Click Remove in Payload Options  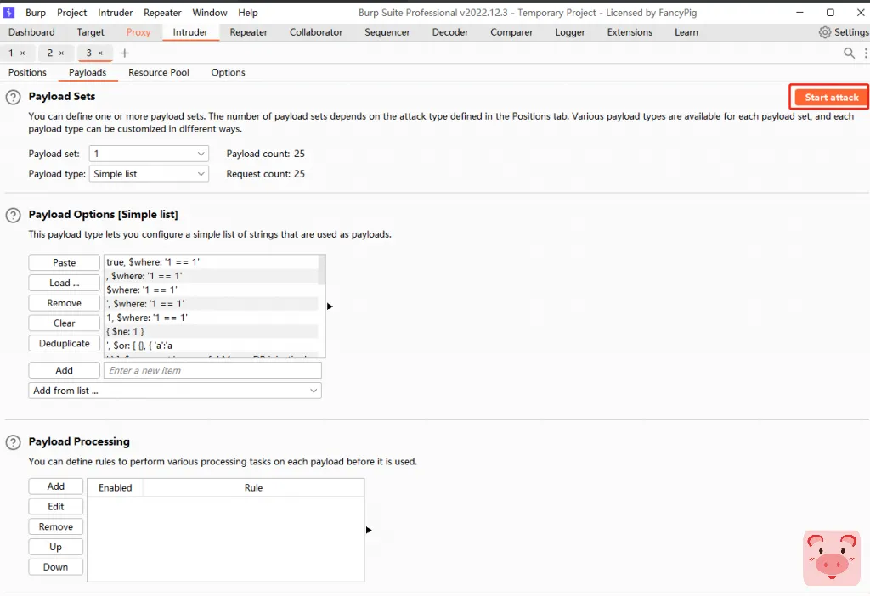pyautogui.click(x=65, y=303)
